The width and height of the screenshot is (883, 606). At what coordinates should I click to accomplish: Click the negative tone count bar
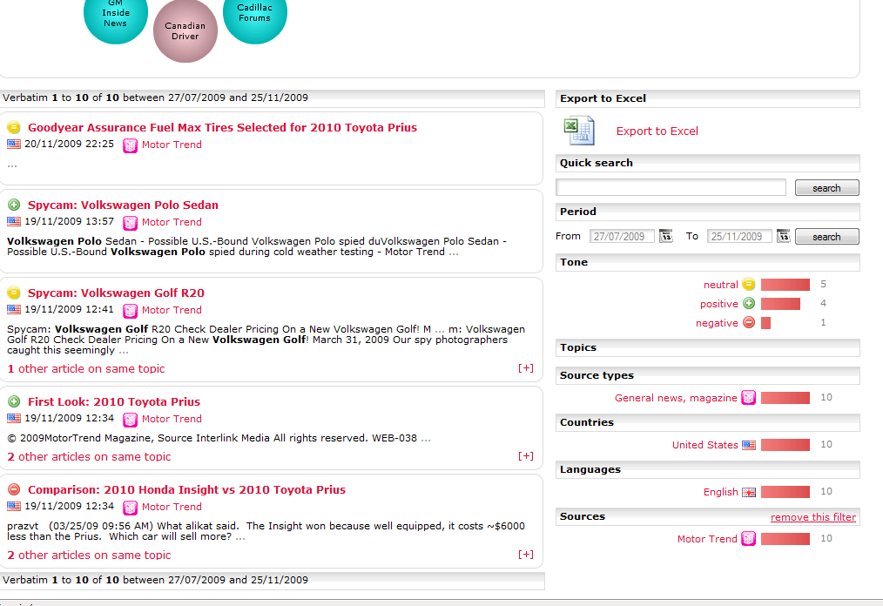pyautogui.click(x=765, y=323)
